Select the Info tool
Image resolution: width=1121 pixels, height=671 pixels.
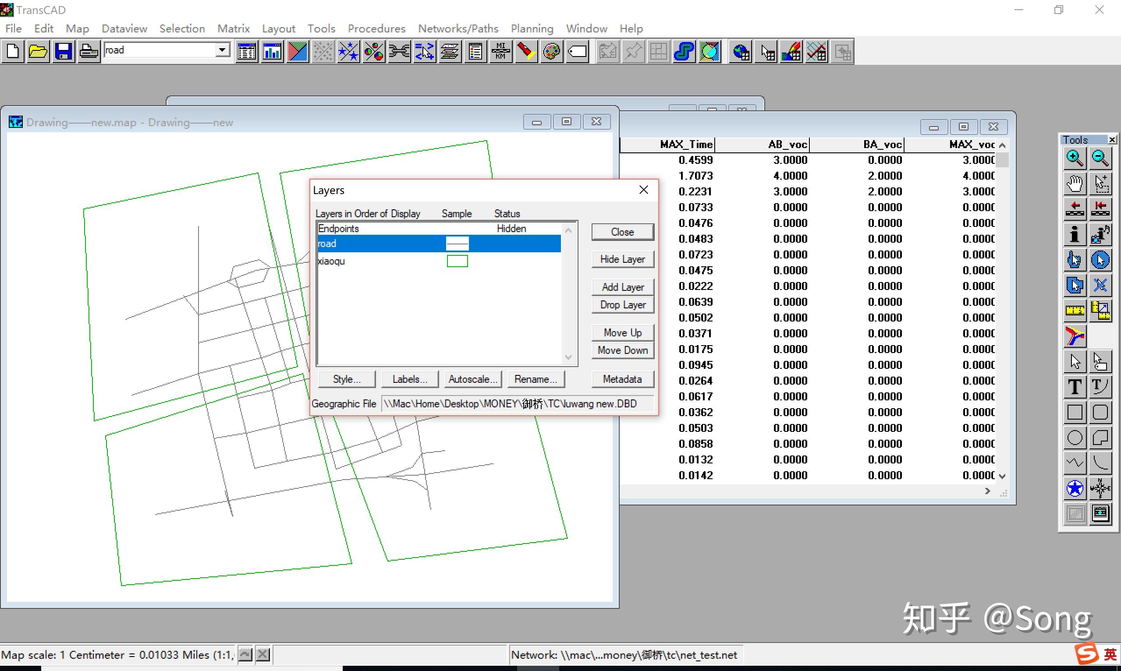tap(1075, 234)
